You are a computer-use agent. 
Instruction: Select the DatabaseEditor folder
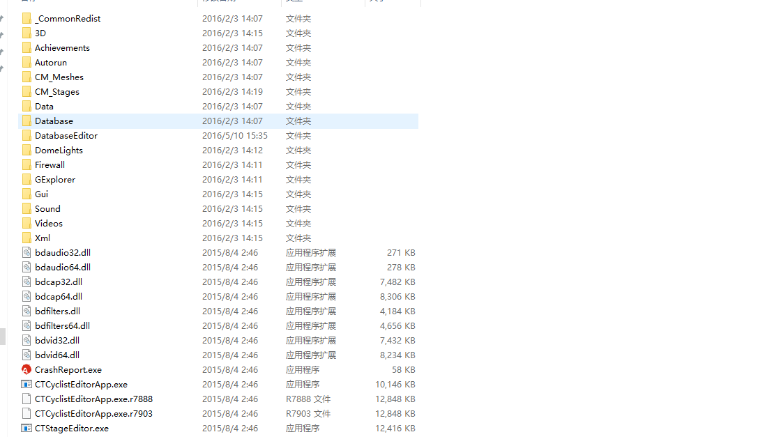(218, 136)
